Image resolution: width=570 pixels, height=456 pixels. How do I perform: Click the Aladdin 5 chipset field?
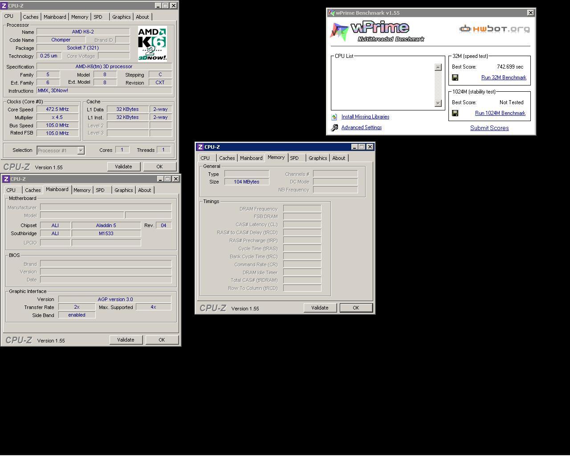coord(106,225)
